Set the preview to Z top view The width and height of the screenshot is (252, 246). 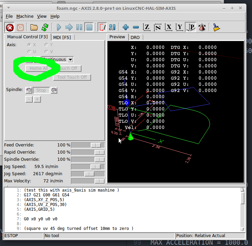click(147, 27)
